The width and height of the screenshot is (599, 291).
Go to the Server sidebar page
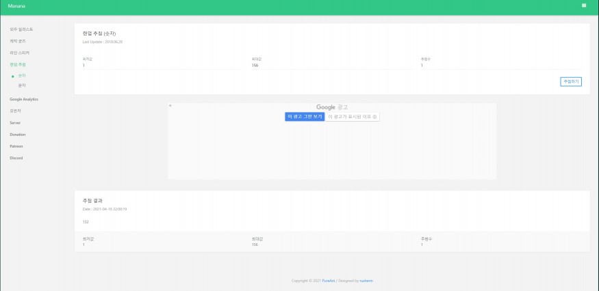[x=15, y=122]
